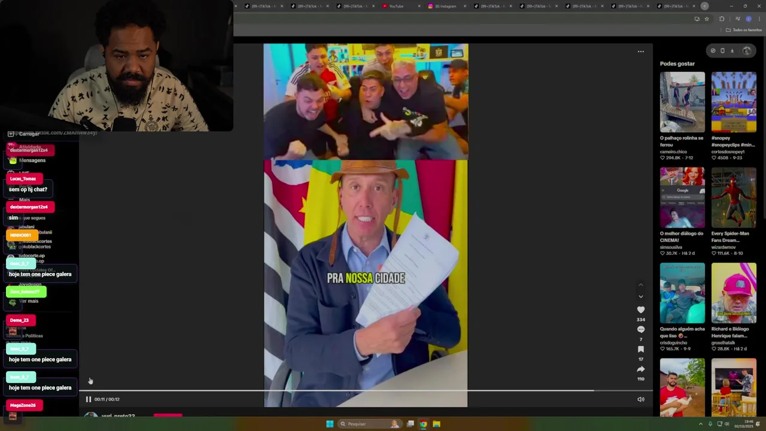Open the Windows Start menu
This screenshot has width=766, height=431.
330,424
